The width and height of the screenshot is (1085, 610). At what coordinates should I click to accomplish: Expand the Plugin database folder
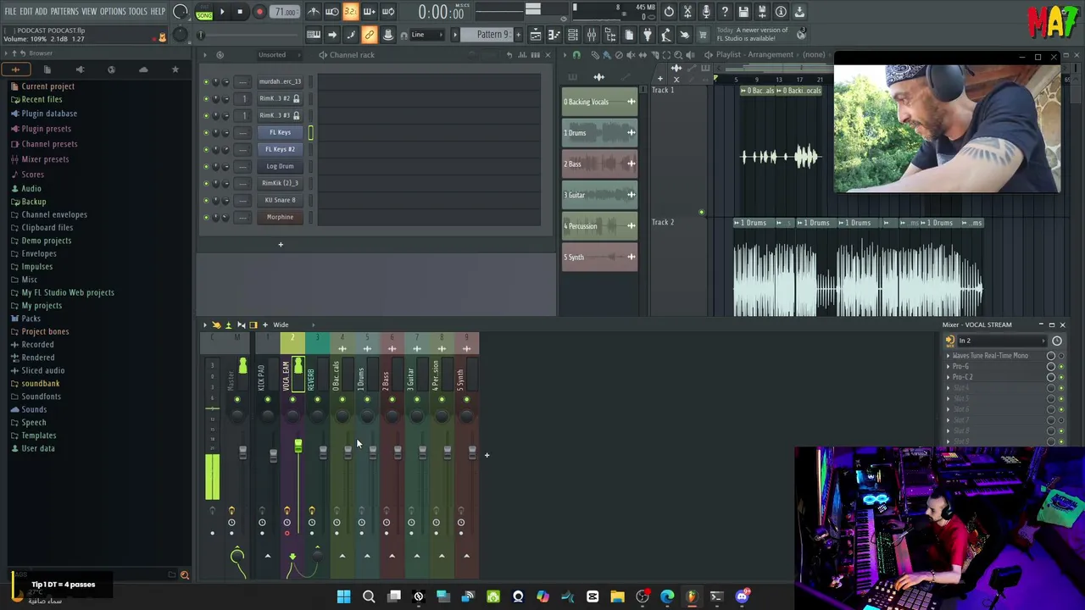[x=48, y=114]
